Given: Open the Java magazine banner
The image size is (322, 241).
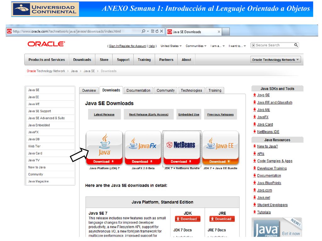Looking at the screenshot, I should (x=277, y=228).
